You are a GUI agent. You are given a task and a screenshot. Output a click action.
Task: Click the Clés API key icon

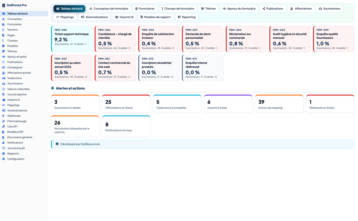pyautogui.click(x=4, y=126)
